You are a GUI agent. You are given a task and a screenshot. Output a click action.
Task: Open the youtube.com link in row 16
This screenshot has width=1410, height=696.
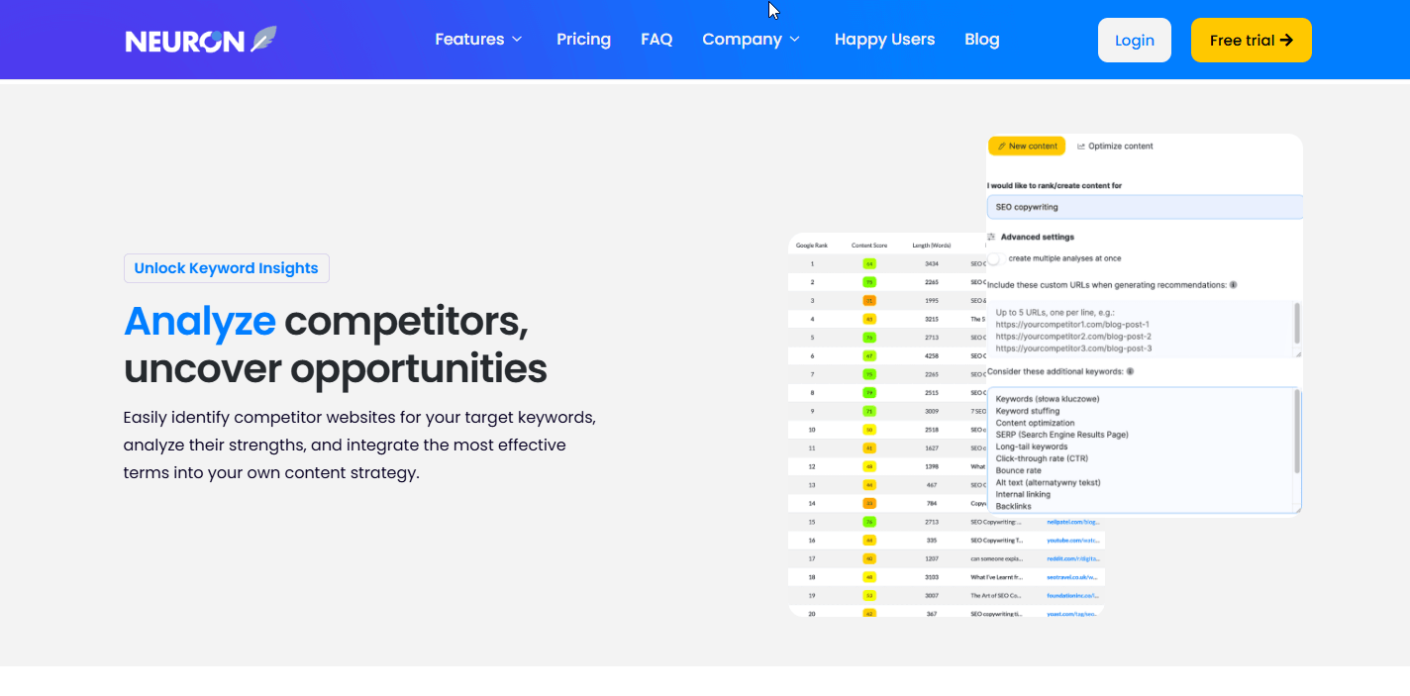tap(1073, 540)
